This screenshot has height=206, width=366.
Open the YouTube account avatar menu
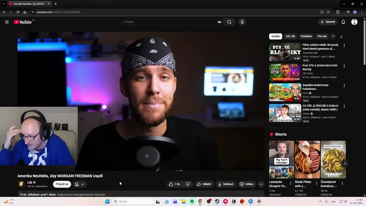point(354,22)
